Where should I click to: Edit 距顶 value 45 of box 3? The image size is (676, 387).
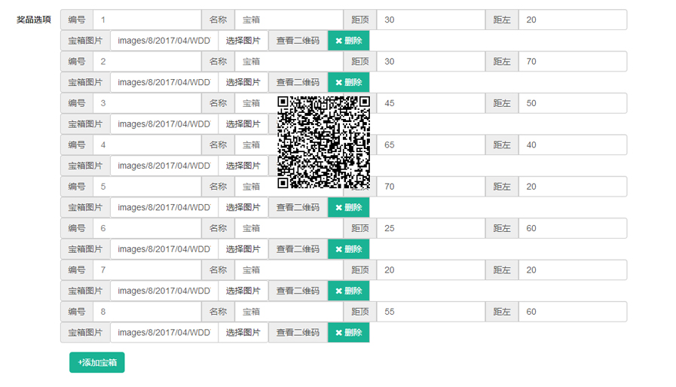coord(430,103)
